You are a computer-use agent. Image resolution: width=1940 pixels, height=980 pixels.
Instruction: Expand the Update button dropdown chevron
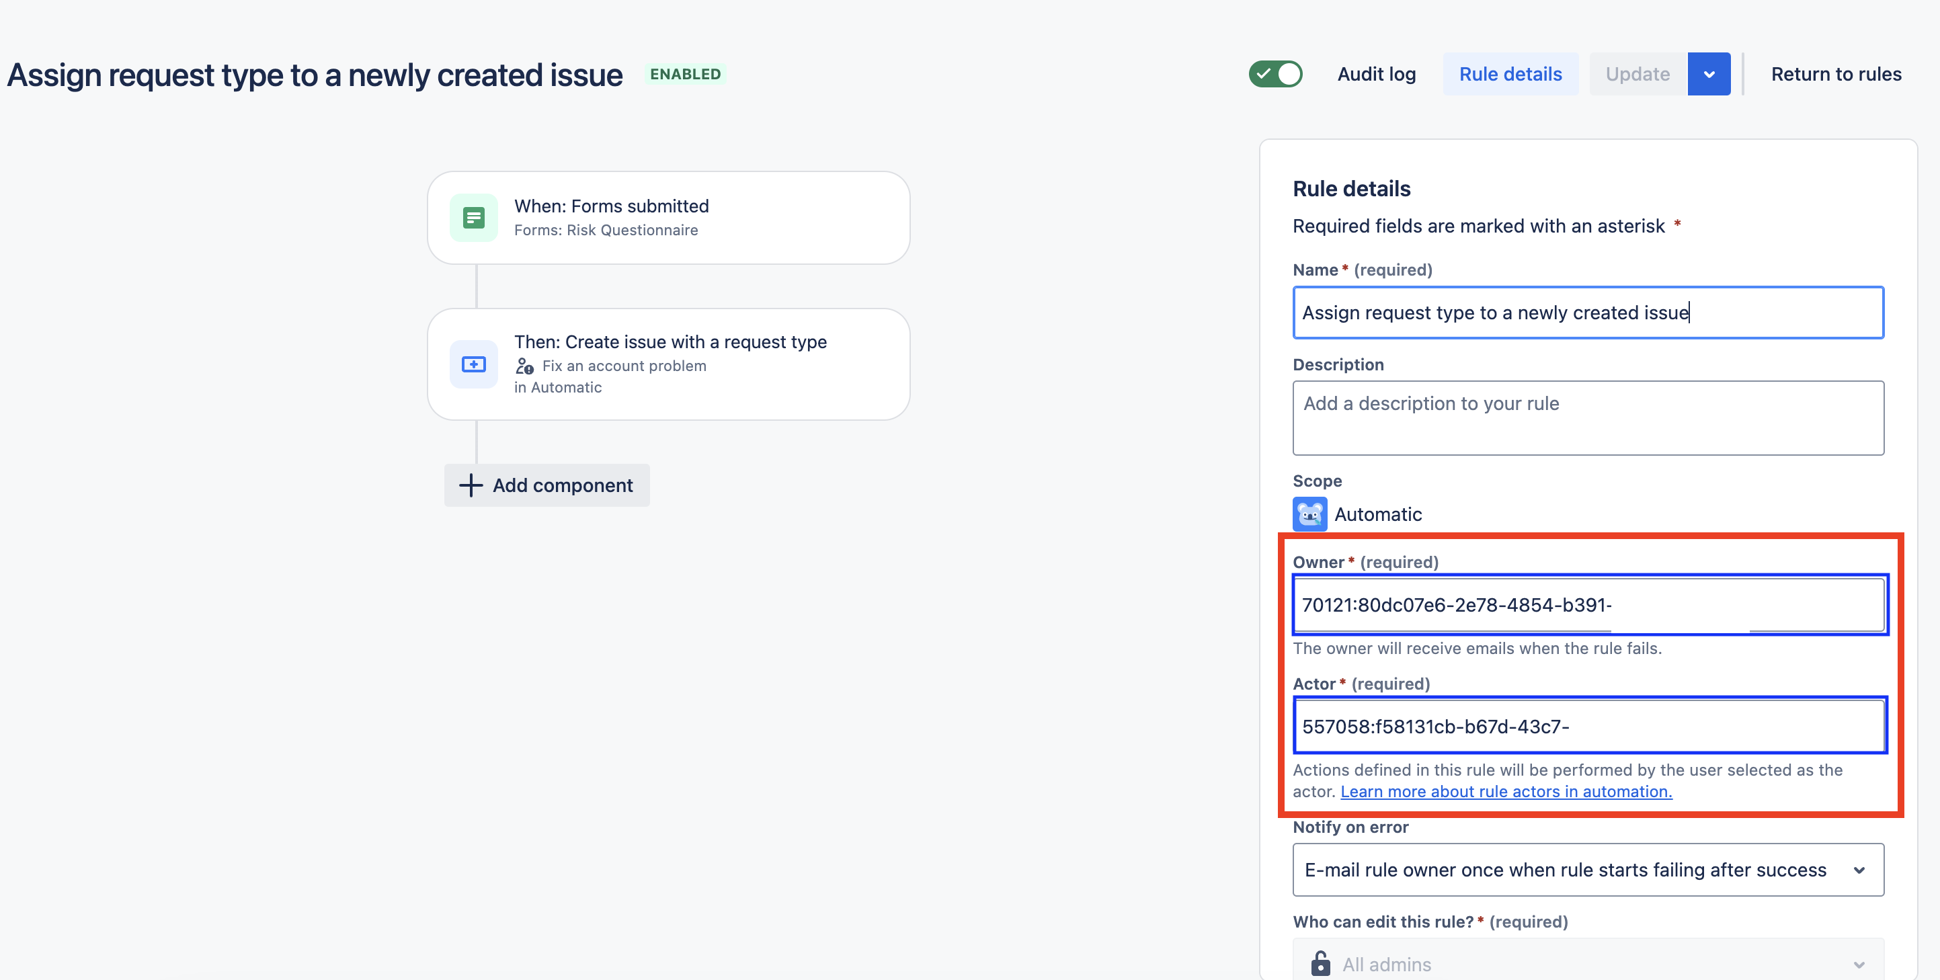[x=1709, y=74]
